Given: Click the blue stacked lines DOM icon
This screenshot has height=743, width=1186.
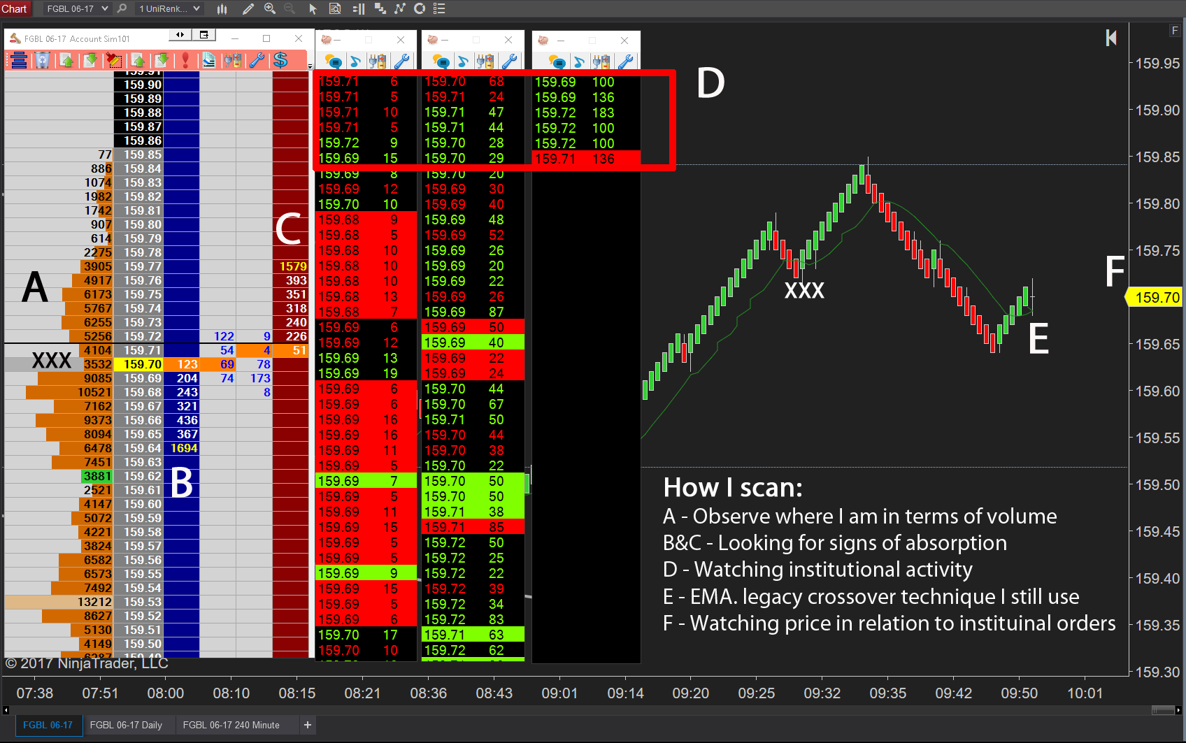Looking at the screenshot, I should point(19,60).
